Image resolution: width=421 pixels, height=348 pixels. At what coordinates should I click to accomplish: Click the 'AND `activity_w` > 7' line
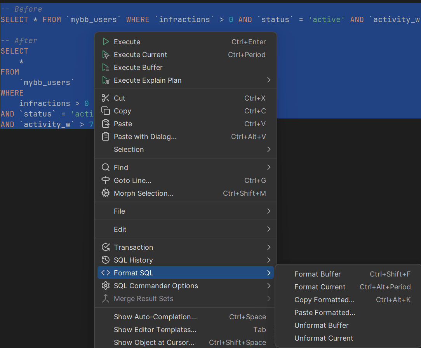(47, 124)
